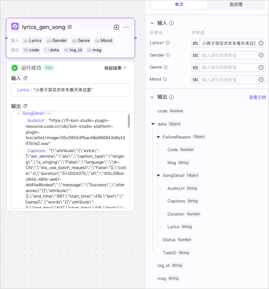This screenshot has width=269, height=289.
Task: Click the data output tag on node
Action: click(x=52, y=50)
